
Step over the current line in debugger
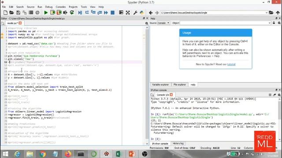pyautogui.click(x=87, y=13)
